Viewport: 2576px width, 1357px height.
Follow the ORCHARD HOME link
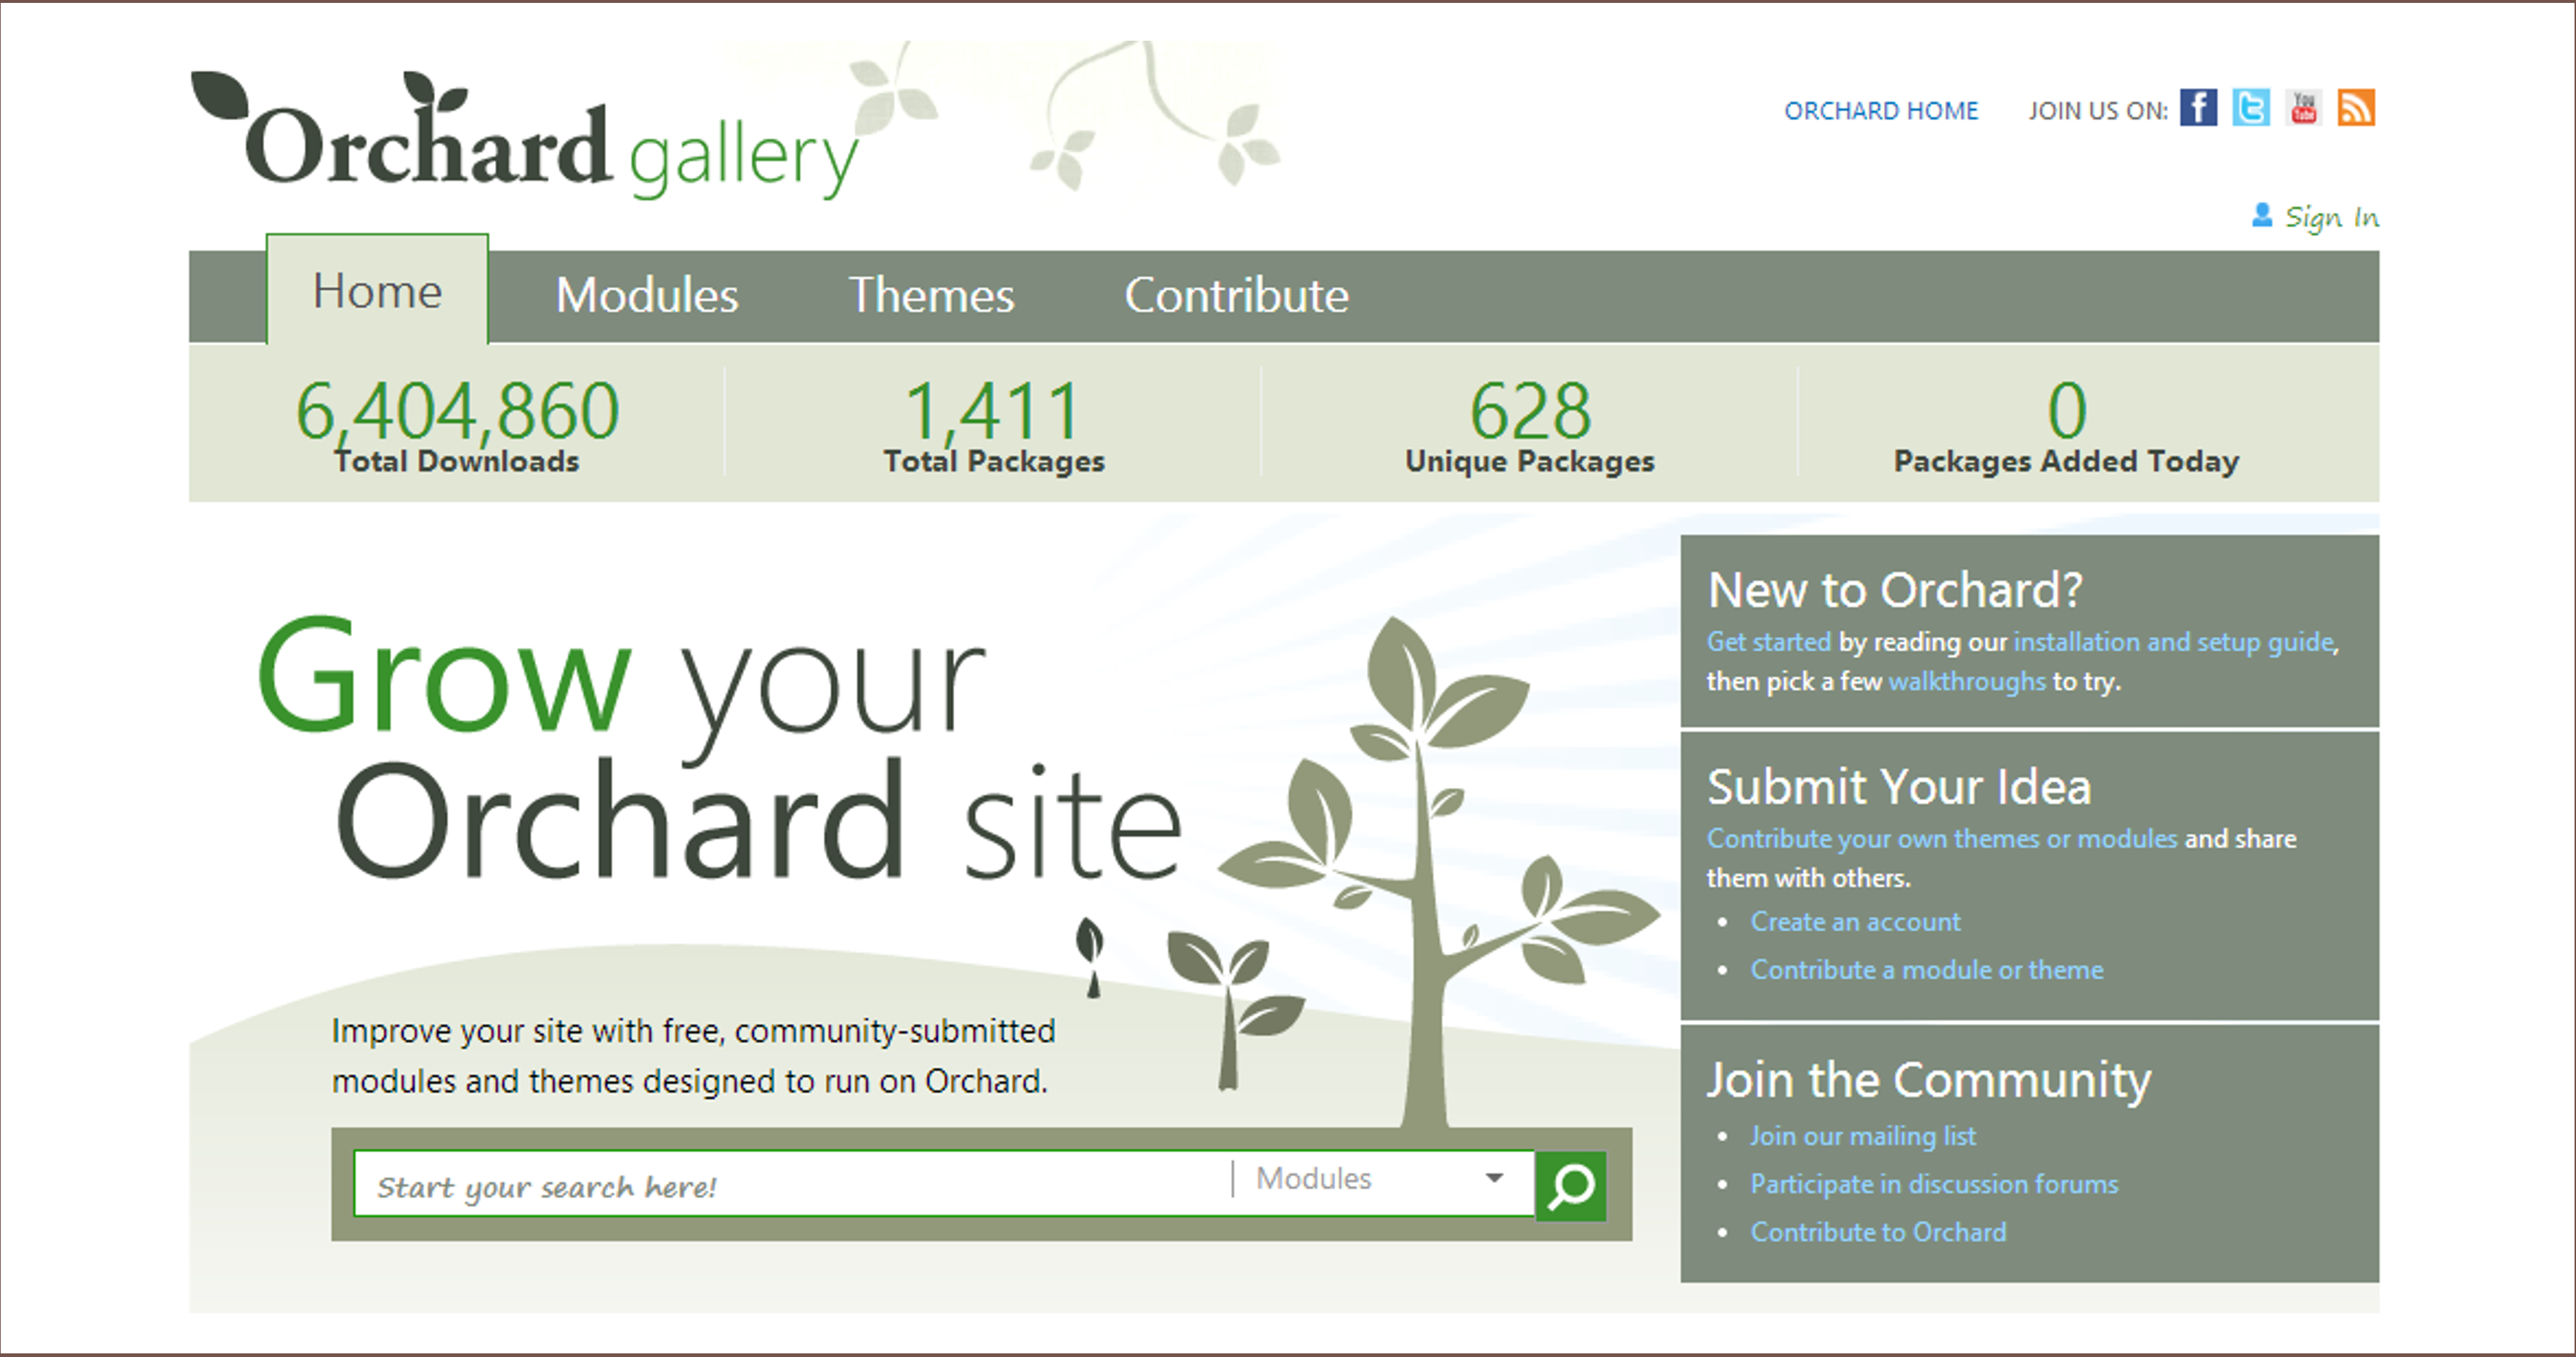pos(1881,111)
